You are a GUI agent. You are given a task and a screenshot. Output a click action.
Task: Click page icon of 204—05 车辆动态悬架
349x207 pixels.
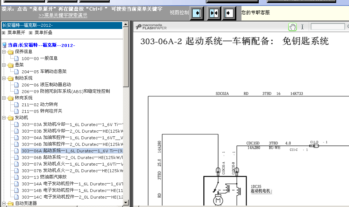[x=17, y=71]
